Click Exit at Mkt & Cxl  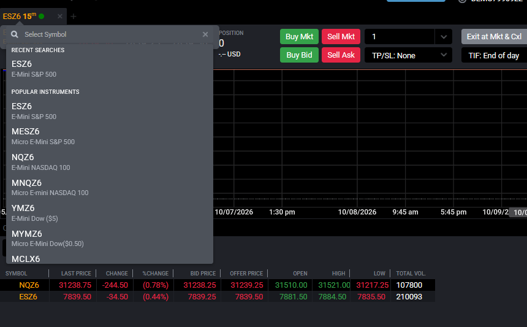pyautogui.click(x=494, y=37)
